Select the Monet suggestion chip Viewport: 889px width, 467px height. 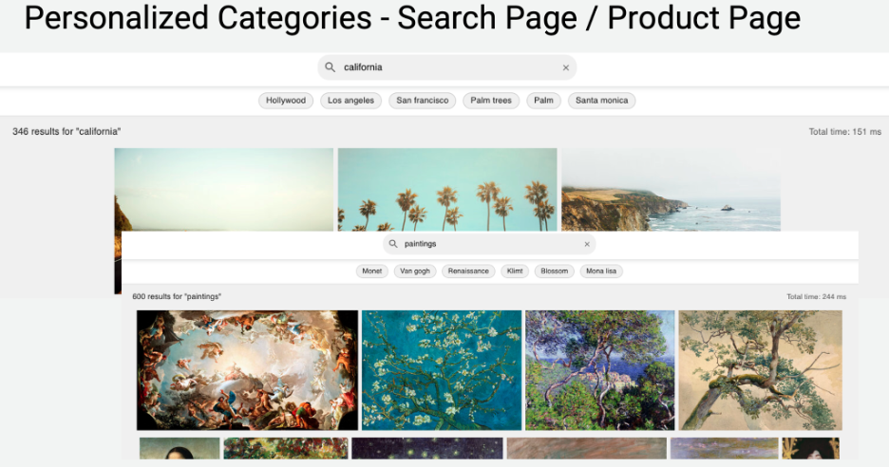(372, 271)
